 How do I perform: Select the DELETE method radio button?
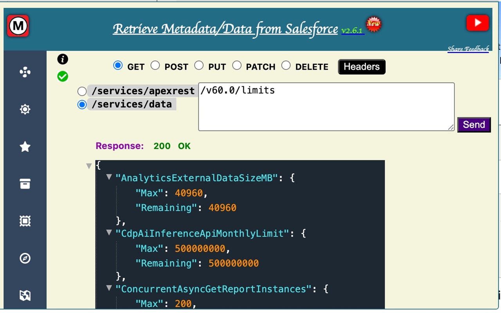tap(286, 65)
